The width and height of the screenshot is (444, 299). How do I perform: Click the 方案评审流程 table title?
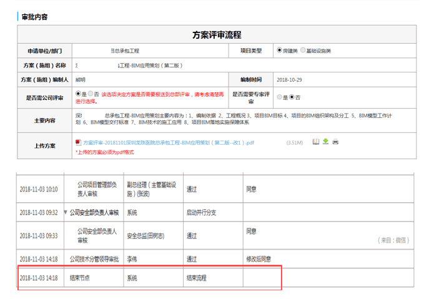(217, 35)
